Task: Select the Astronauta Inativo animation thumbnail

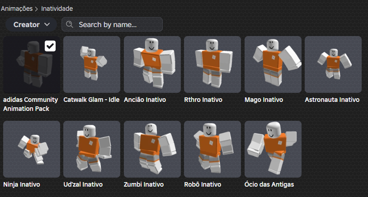Action: tap(333, 64)
